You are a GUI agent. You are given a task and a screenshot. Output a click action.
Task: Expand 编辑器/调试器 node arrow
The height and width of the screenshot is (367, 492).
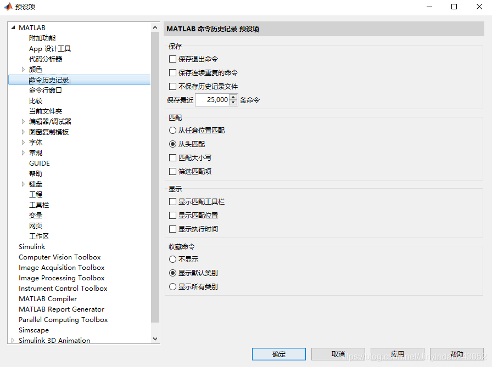tap(23, 122)
